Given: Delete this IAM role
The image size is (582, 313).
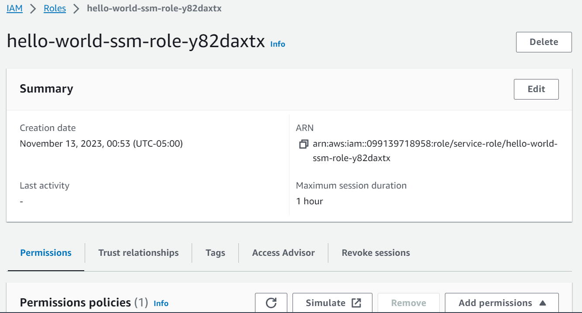Looking at the screenshot, I should pos(544,42).
